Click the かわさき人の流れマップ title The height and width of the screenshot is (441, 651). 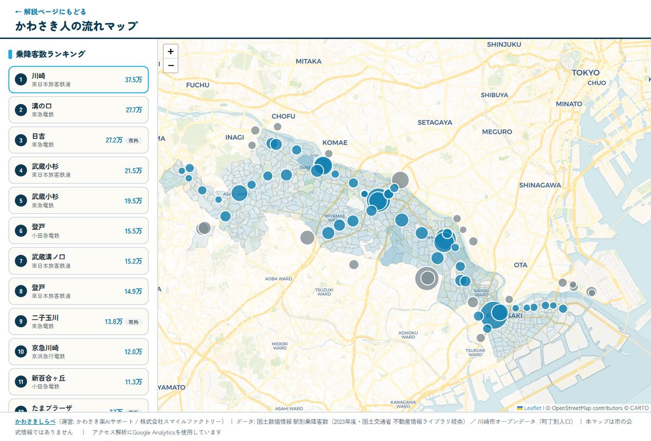76,26
